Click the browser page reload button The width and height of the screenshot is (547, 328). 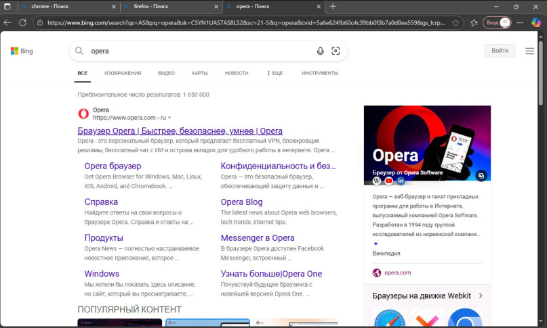pos(22,22)
